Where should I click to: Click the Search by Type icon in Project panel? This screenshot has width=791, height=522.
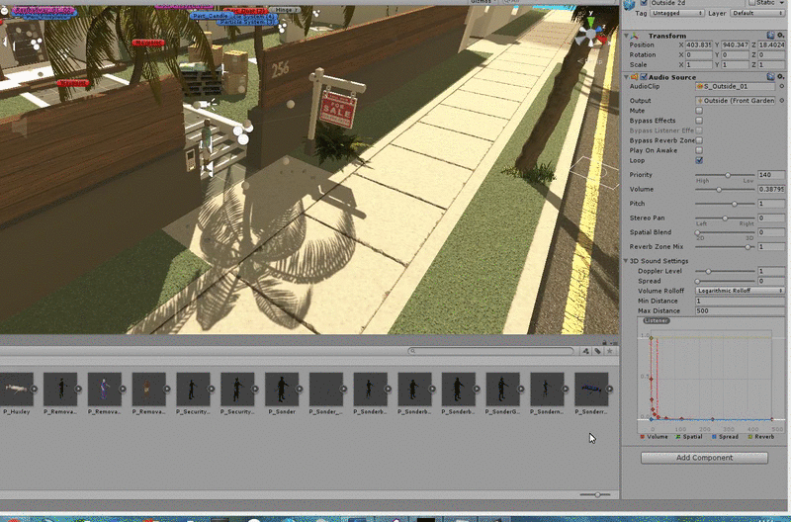click(585, 351)
